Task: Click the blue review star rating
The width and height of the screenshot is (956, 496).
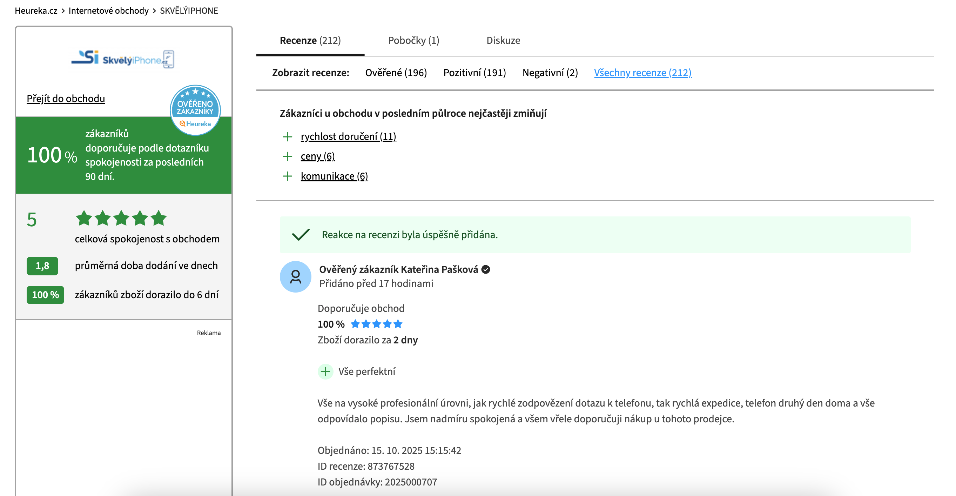Action: tap(376, 324)
